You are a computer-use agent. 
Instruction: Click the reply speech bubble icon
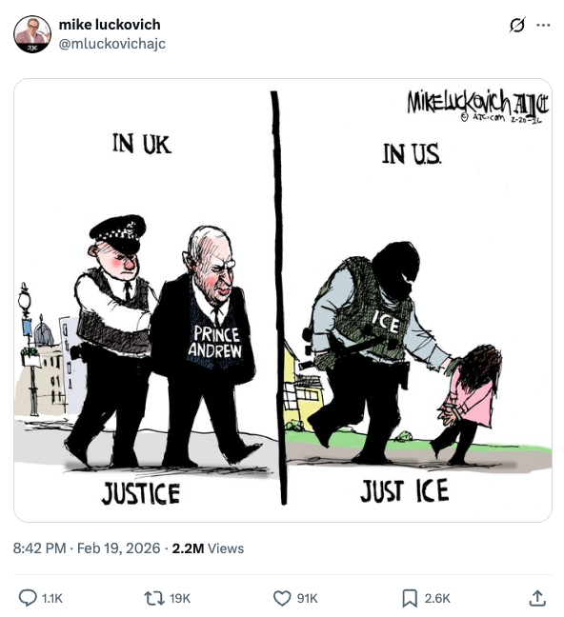coord(28,598)
